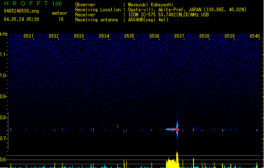The height and width of the screenshot is (168, 264).
Task: Click the tall yellow power peak near 0537
Action: click(x=177, y=160)
